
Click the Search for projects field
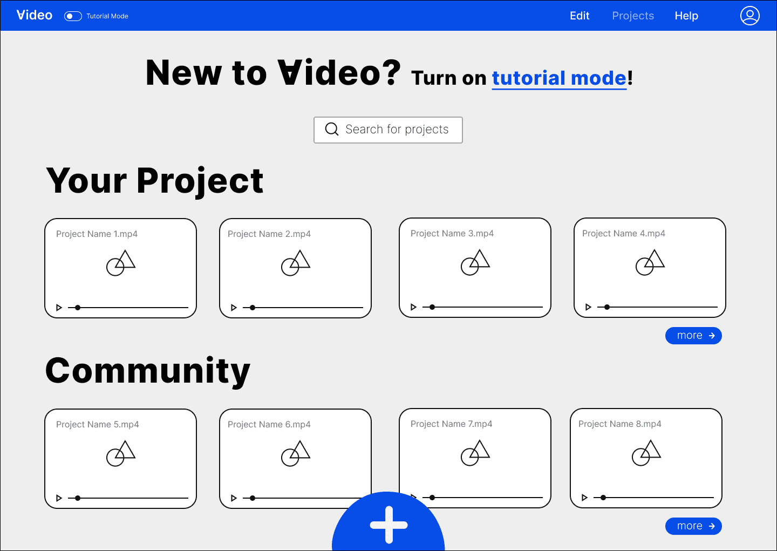coord(388,130)
